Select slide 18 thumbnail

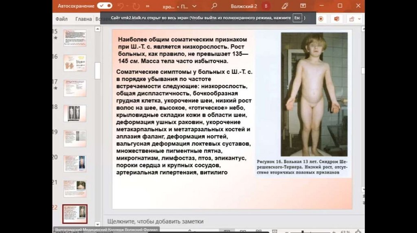click(75, 113)
